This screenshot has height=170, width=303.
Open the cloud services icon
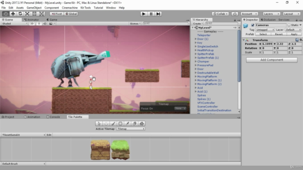[x=235, y=14]
